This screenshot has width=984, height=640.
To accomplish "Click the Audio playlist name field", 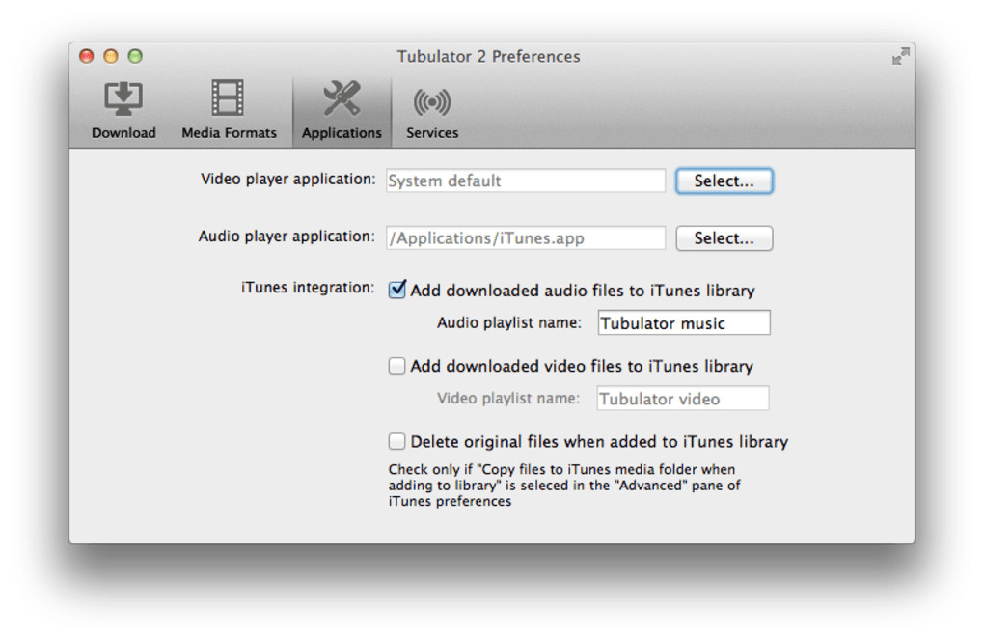I will click(683, 323).
